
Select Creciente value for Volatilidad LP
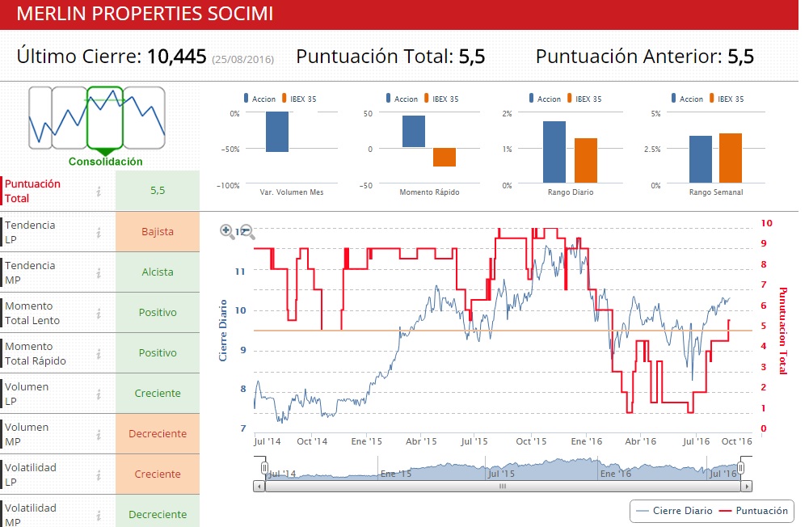coord(158,474)
